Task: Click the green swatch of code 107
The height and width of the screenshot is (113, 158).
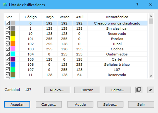Action: point(13,70)
